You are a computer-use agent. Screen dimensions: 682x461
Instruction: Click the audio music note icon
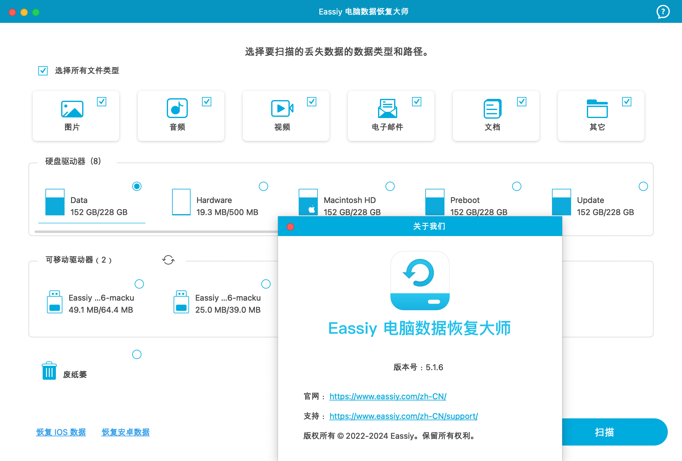point(177,108)
